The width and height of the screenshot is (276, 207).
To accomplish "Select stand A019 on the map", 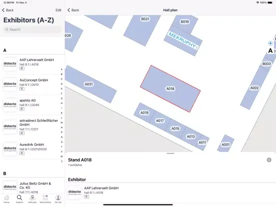I will (x=144, y=112).
